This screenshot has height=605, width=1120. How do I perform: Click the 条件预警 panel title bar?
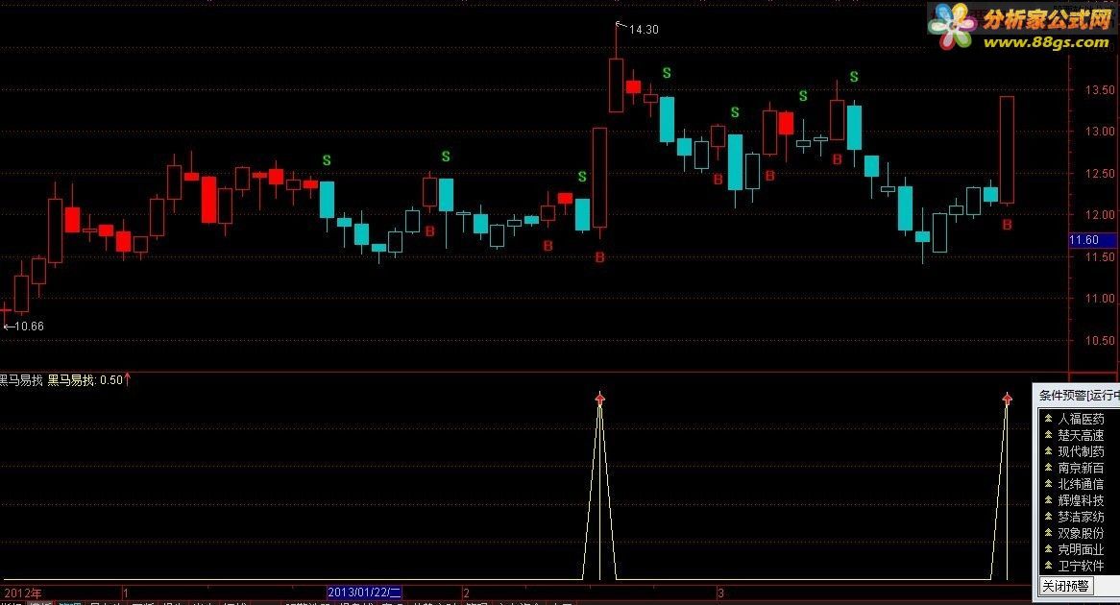[x=1077, y=395]
